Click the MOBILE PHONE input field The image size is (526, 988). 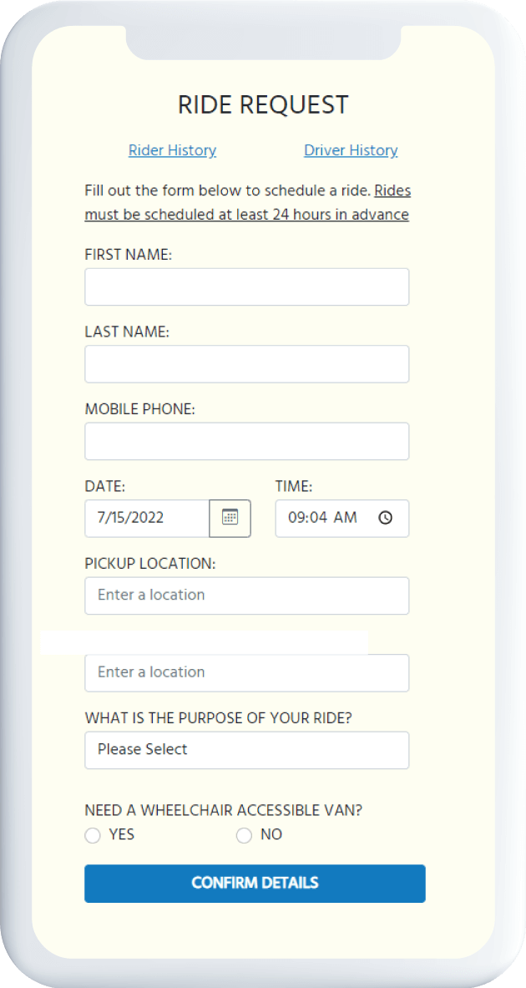(x=246, y=441)
